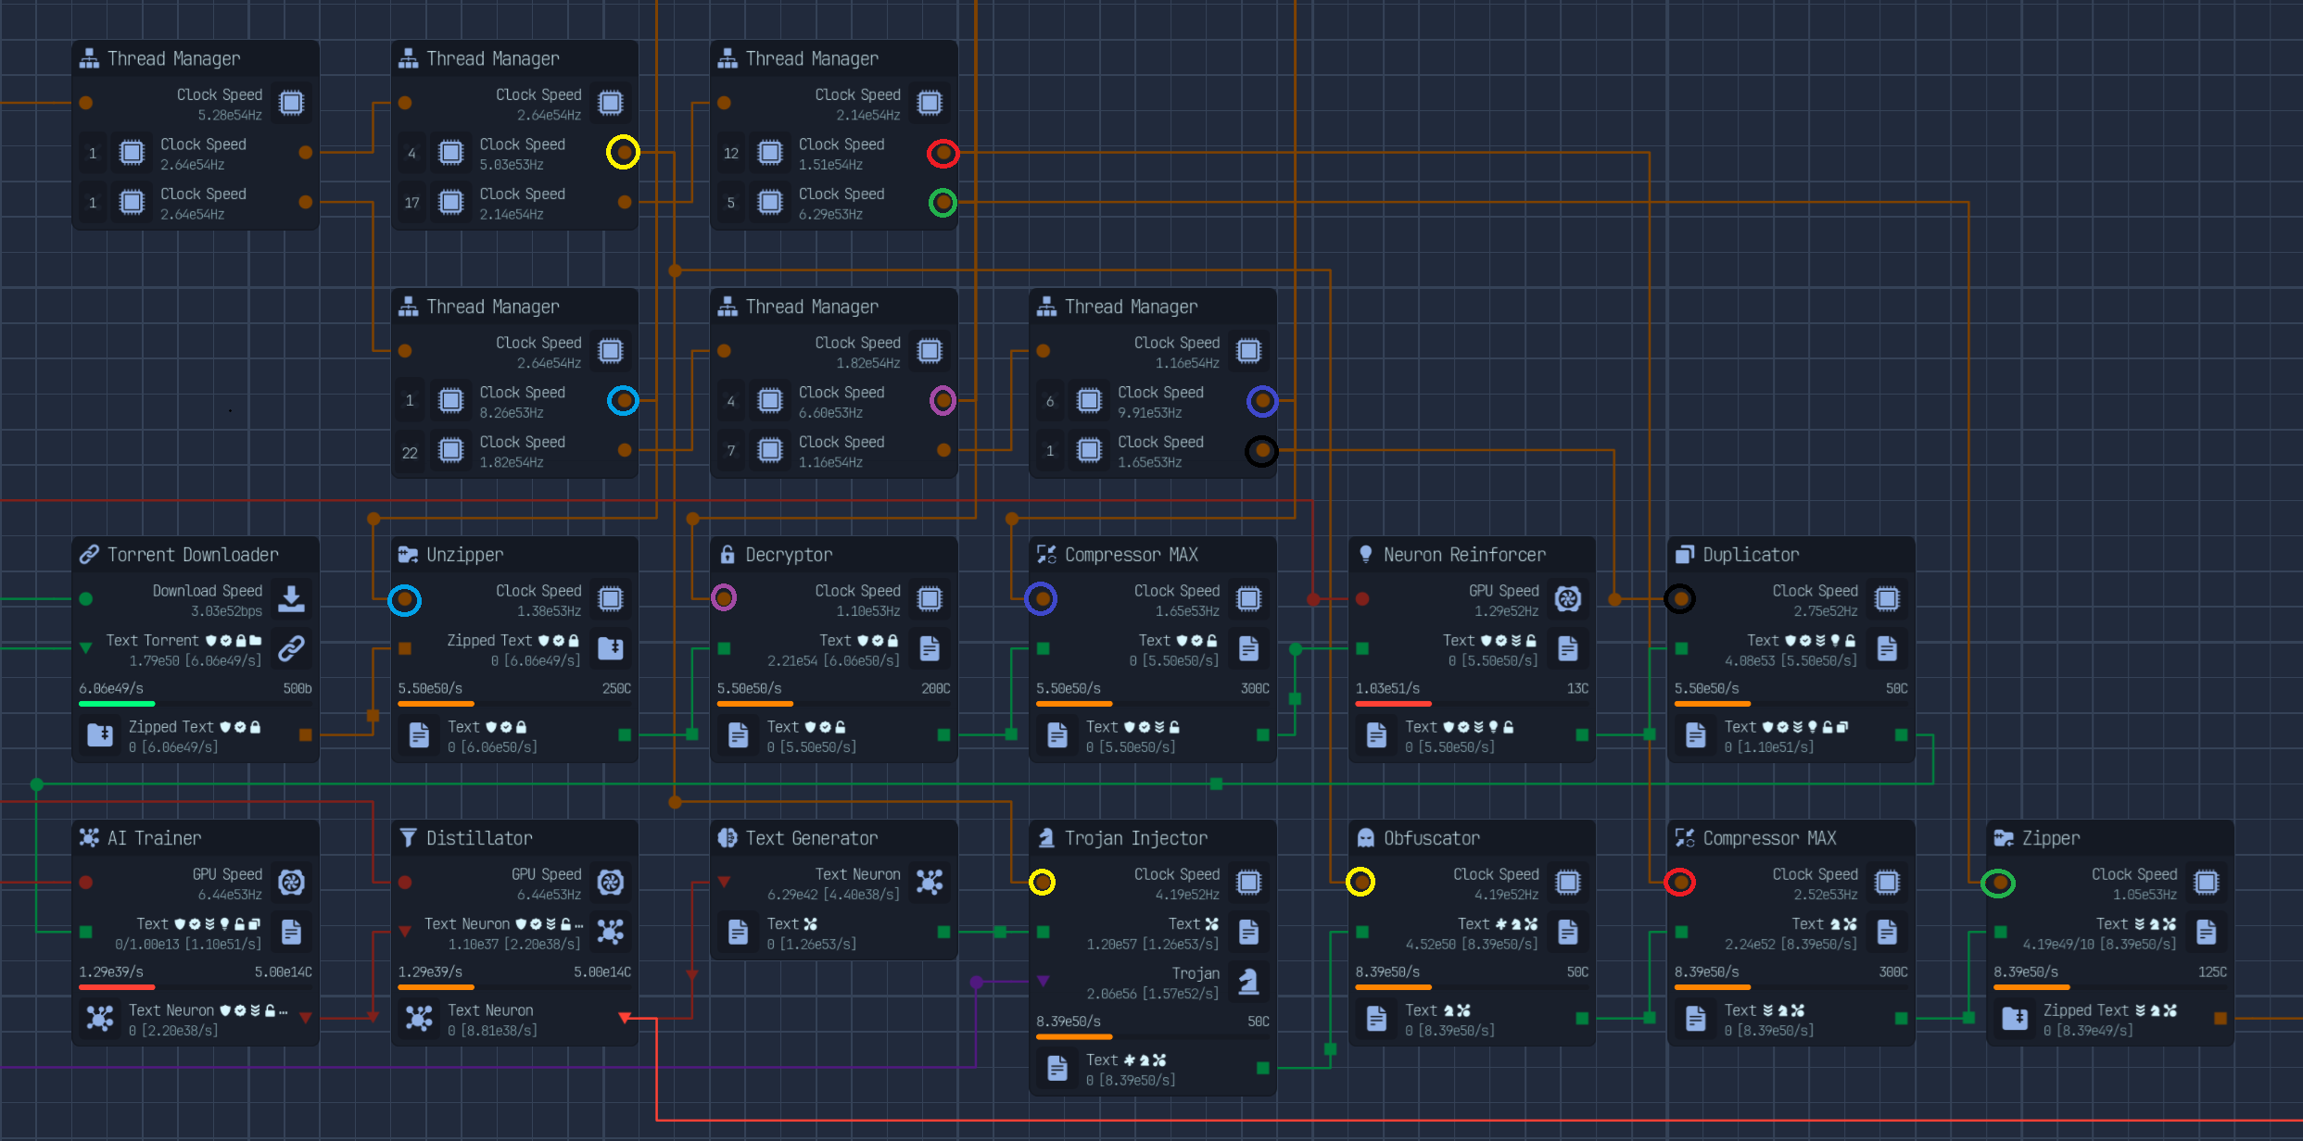The height and width of the screenshot is (1141, 2303).
Task: Select the red-ringed port in Compressor MAX
Action: (1680, 883)
